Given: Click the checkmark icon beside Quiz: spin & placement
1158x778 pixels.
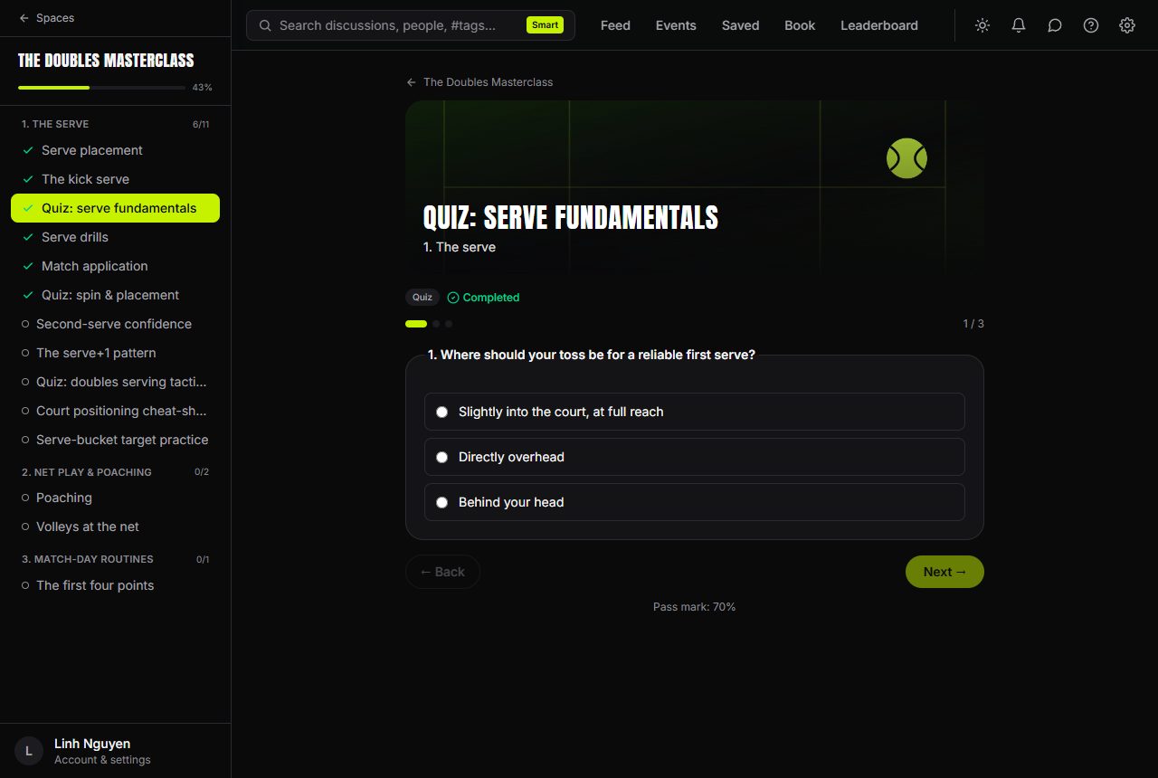Looking at the screenshot, I should [x=28, y=295].
